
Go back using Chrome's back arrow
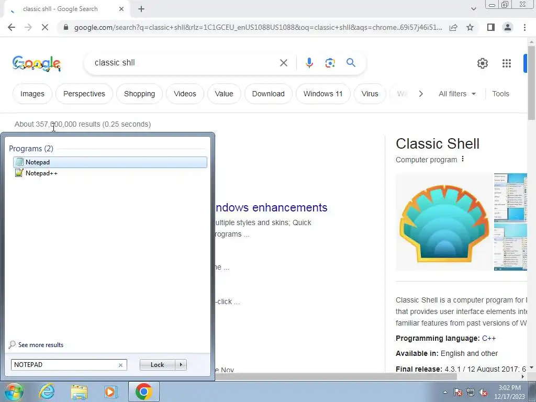pyautogui.click(x=12, y=27)
